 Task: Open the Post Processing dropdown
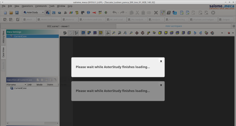click(x=177, y=19)
